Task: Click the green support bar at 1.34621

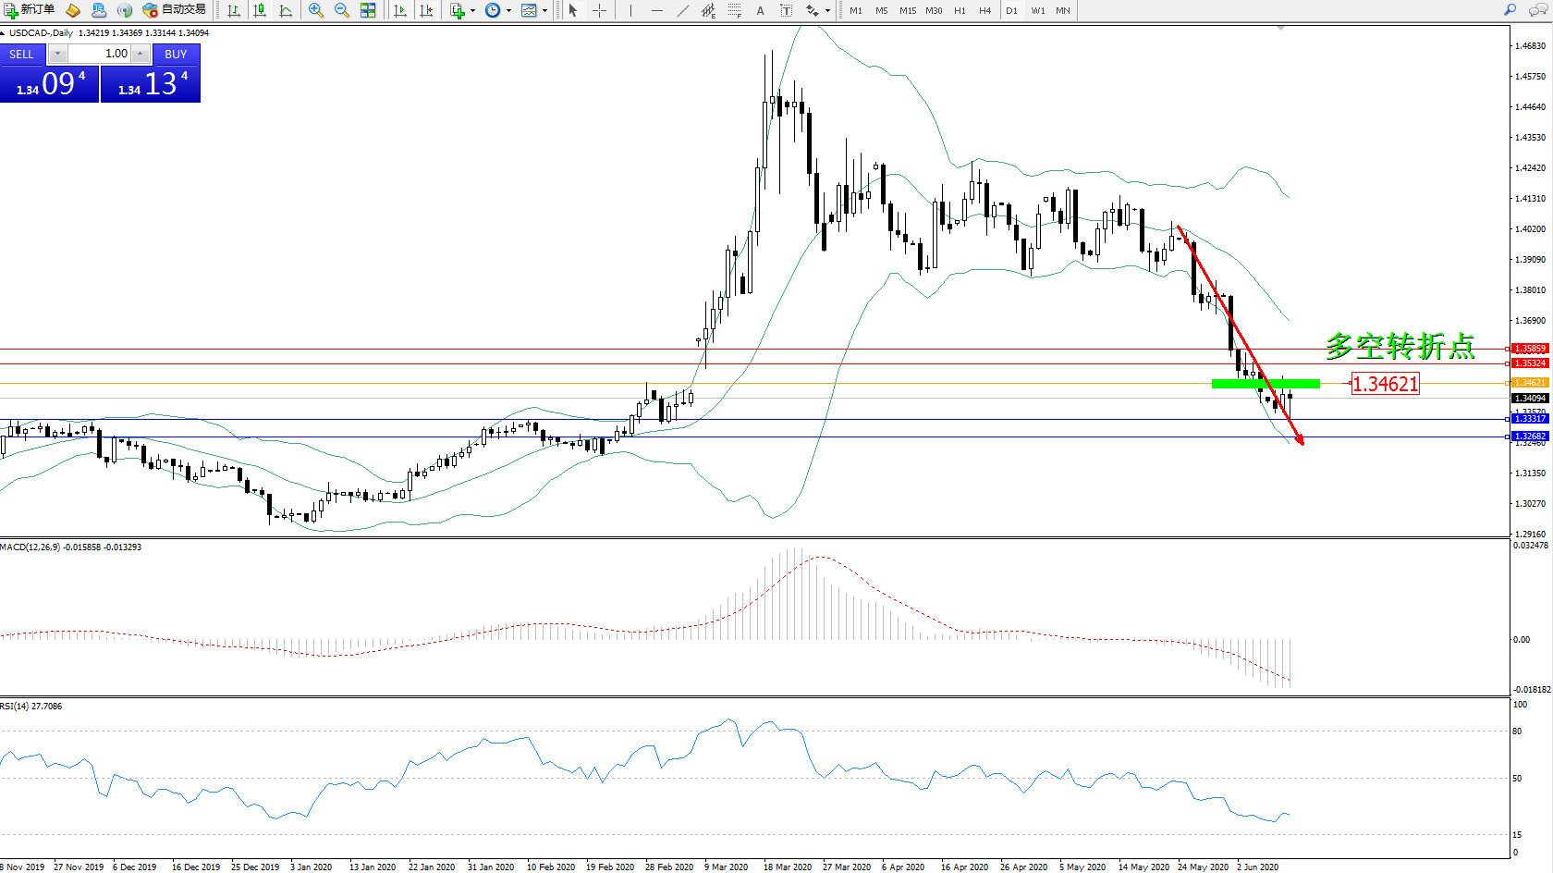Action: click(1265, 383)
